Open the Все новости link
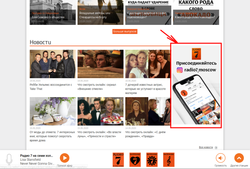 [206, 147]
